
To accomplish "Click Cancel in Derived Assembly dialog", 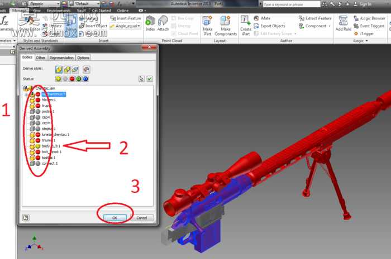I will click(142, 218).
